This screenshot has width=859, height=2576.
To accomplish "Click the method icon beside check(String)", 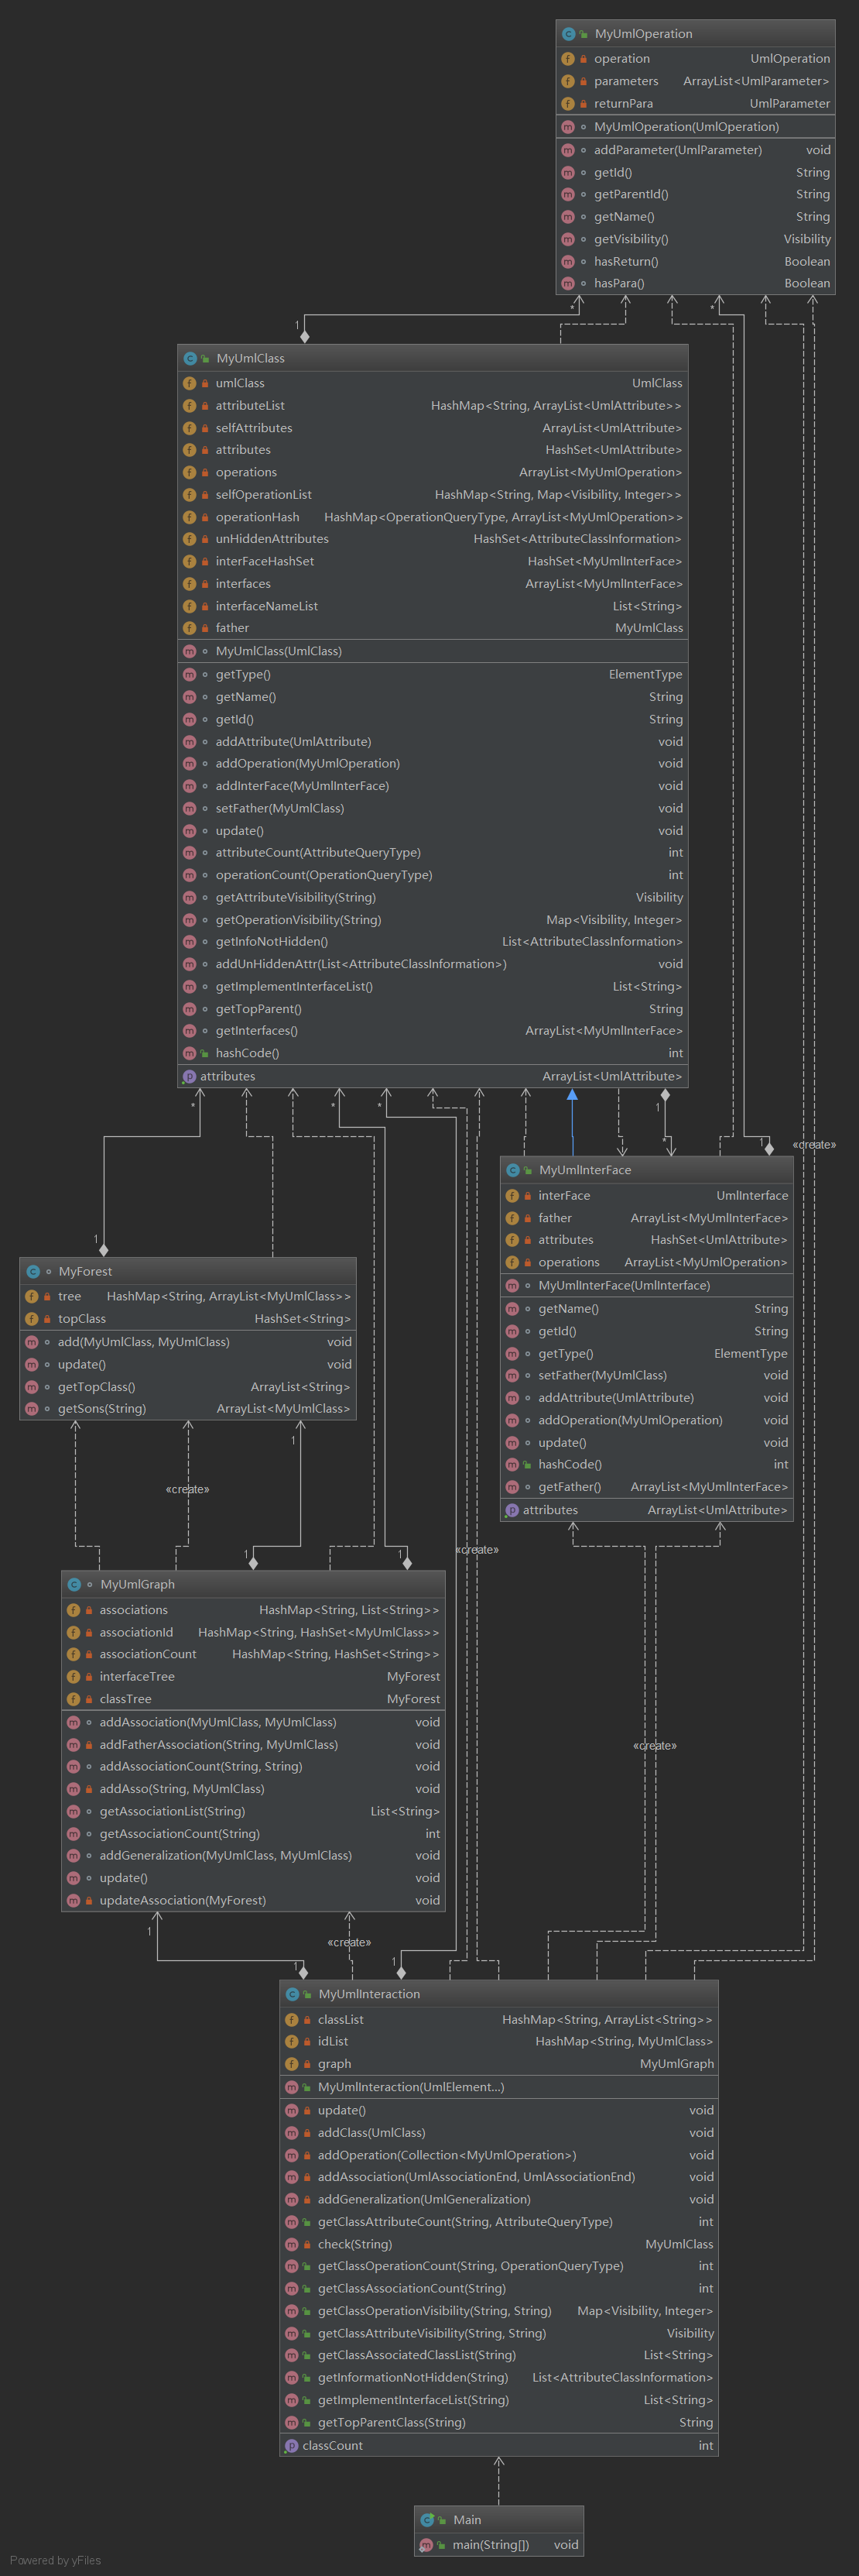I will click(292, 2244).
